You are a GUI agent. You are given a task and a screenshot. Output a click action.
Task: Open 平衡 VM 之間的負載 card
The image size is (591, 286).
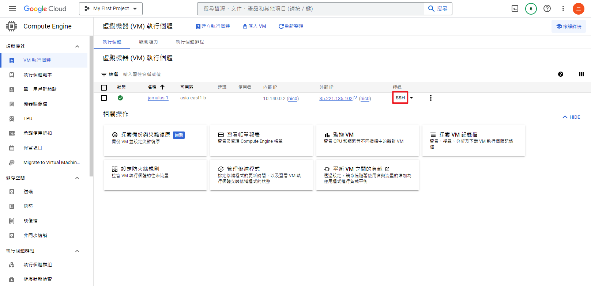pos(368,175)
